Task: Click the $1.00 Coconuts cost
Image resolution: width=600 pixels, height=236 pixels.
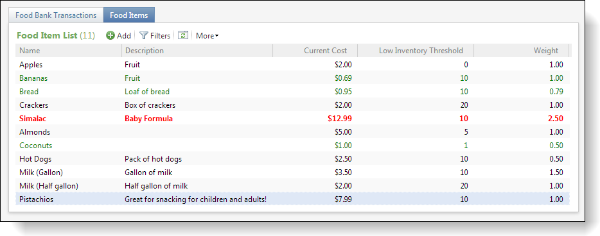Action: (x=343, y=146)
